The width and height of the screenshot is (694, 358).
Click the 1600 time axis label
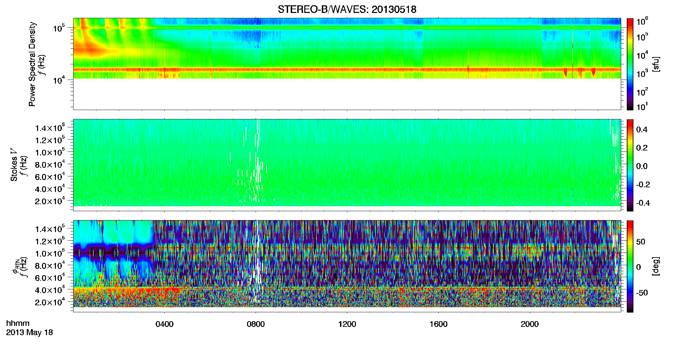[438, 324]
